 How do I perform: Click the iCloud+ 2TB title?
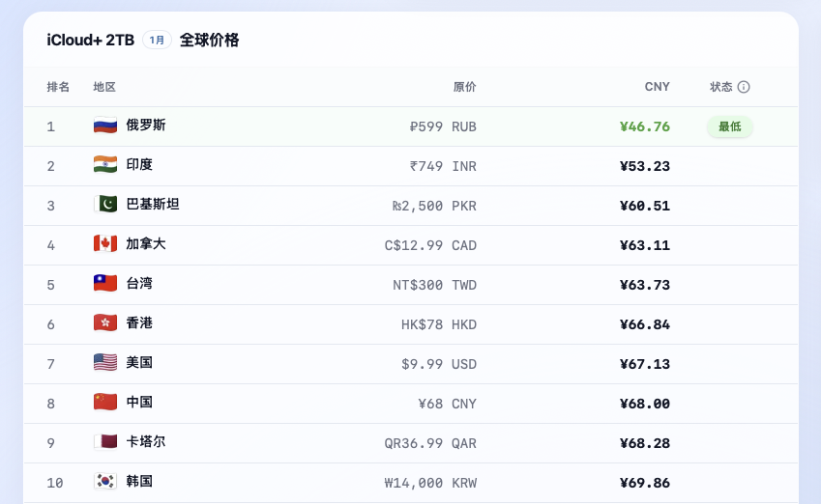pyautogui.click(x=91, y=41)
